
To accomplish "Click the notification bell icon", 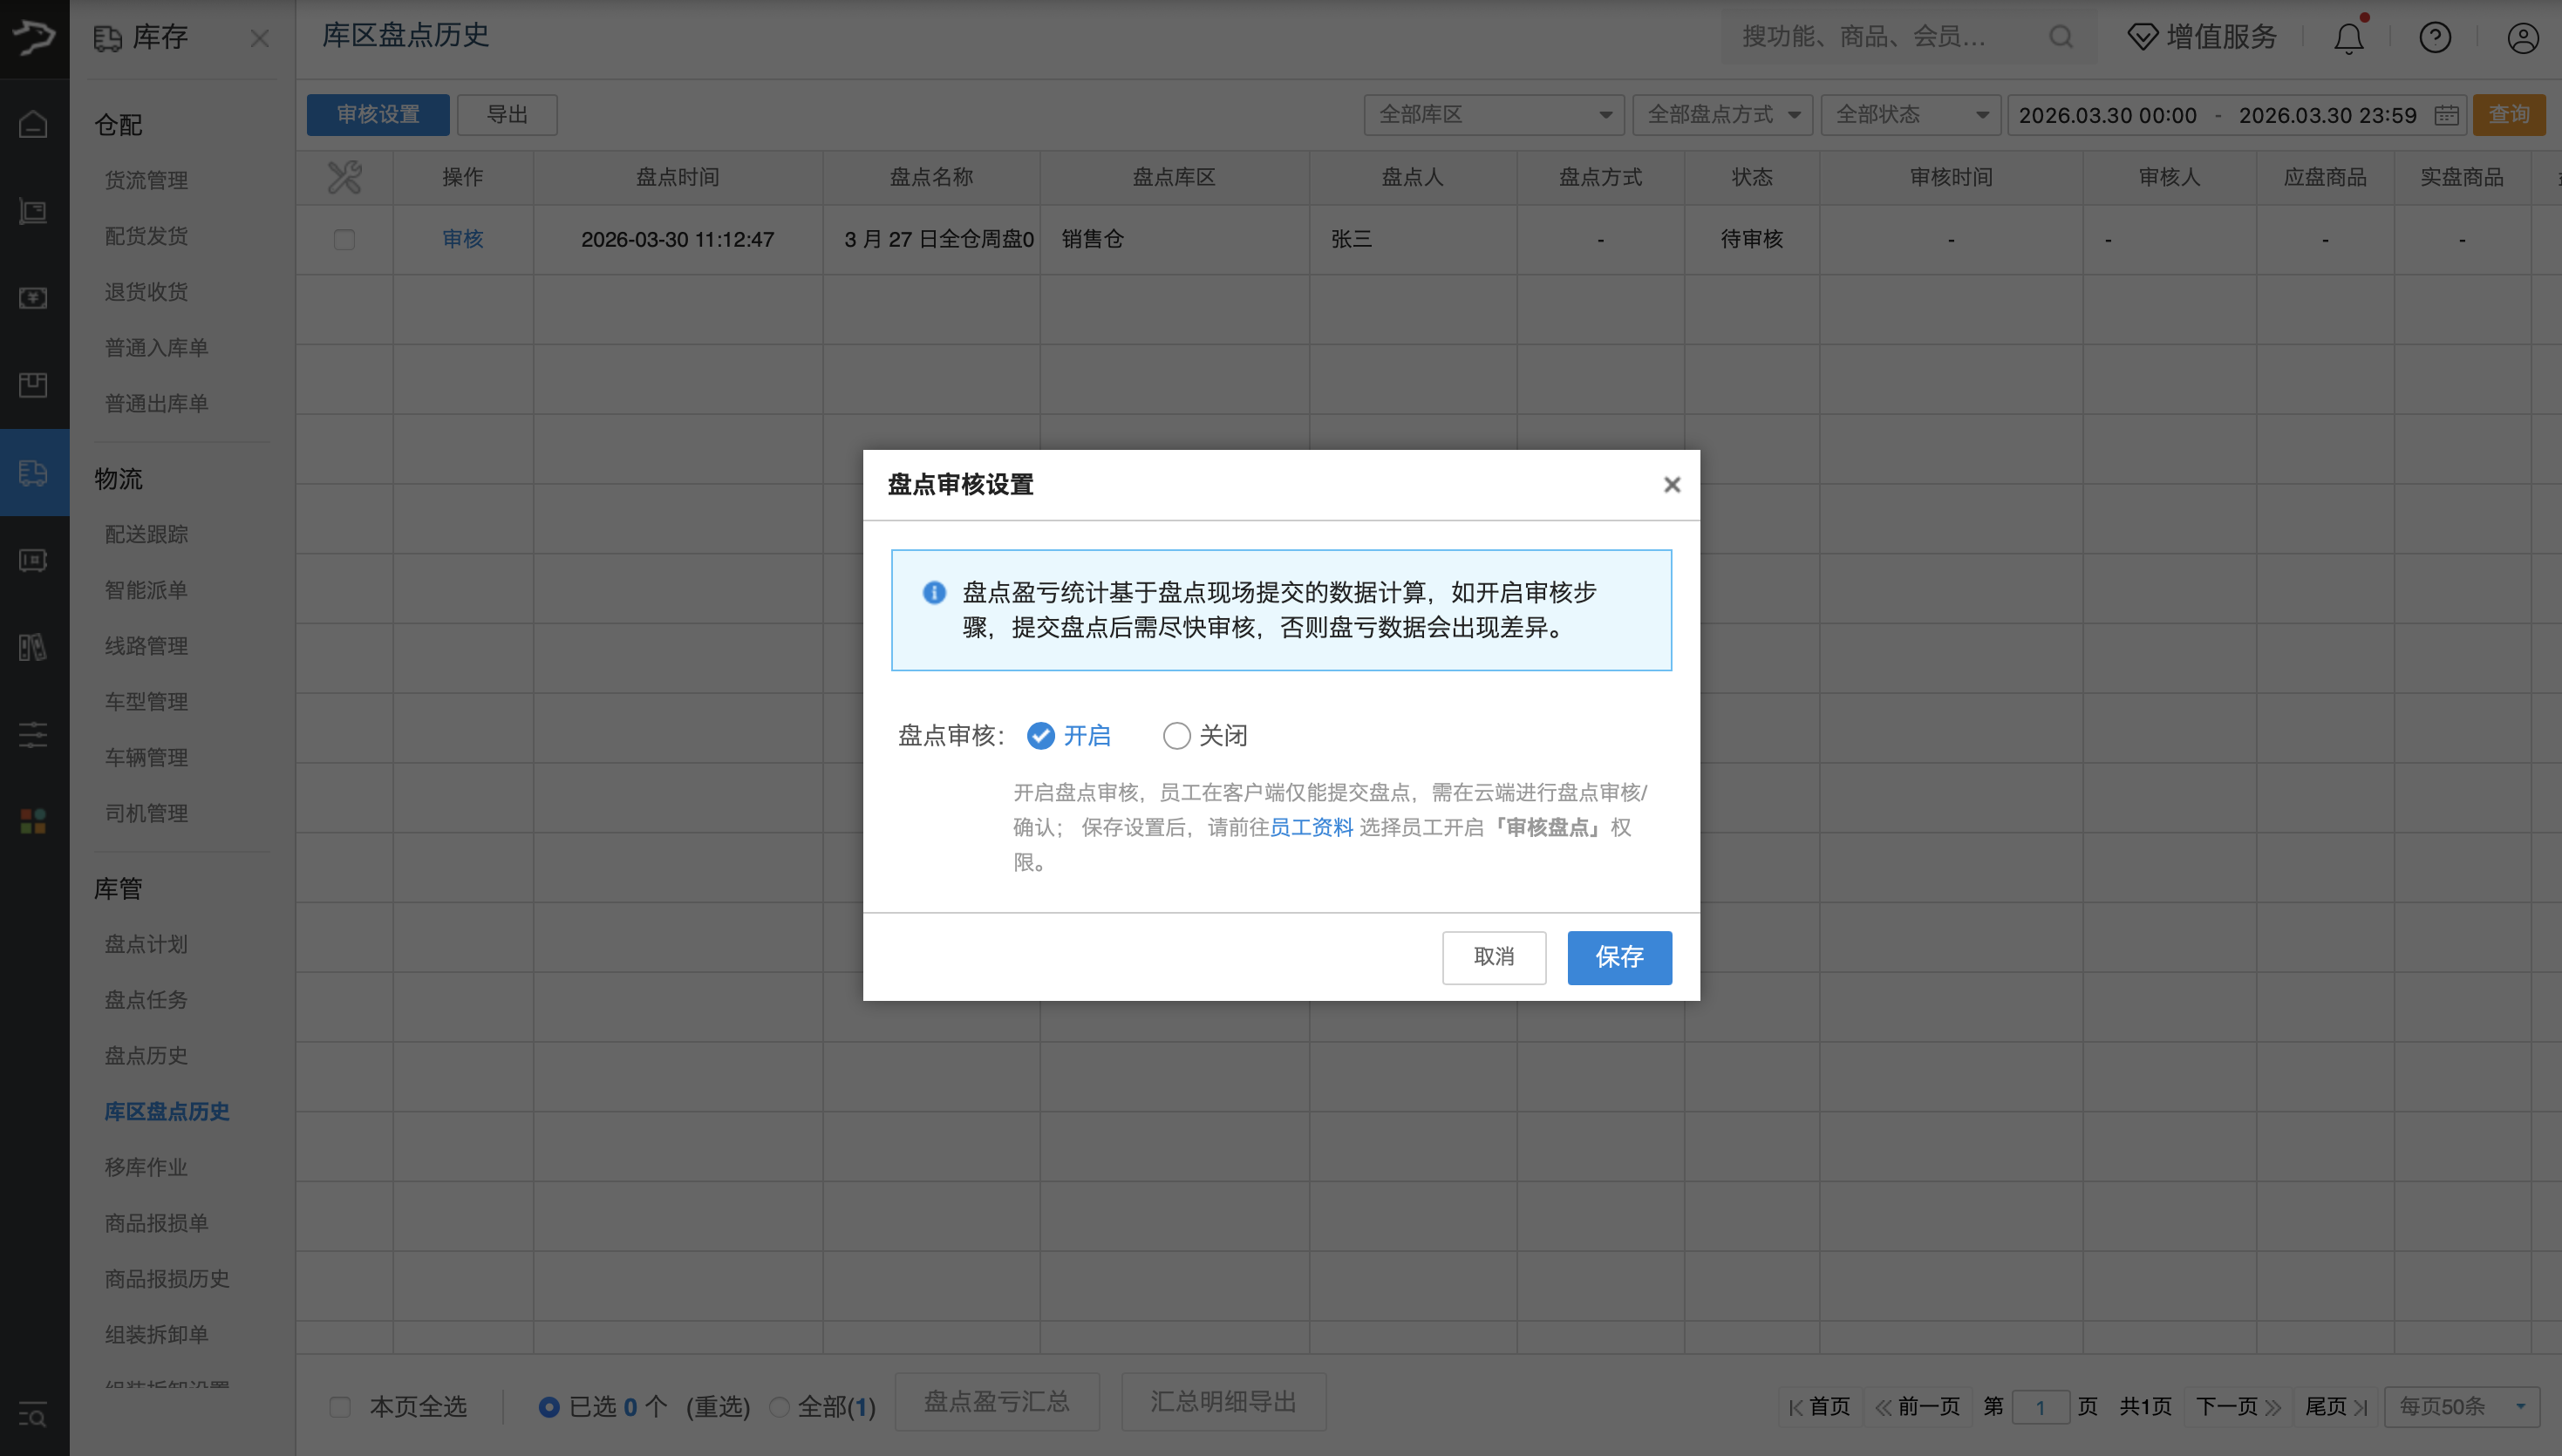I will tap(2348, 38).
